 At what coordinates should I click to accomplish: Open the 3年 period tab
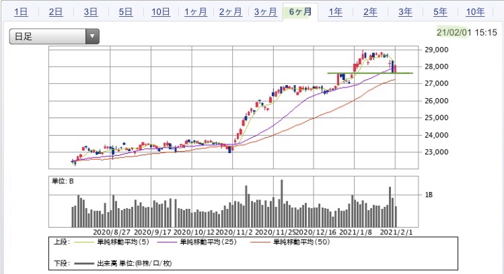tap(405, 12)
